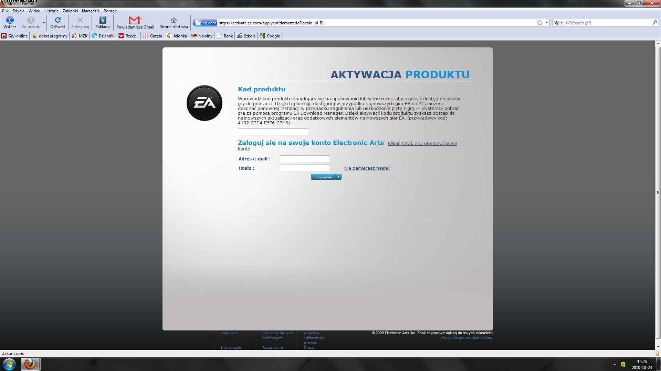
Task: Open the address bar history dropdown arrow
Action: tap(547, 23)
